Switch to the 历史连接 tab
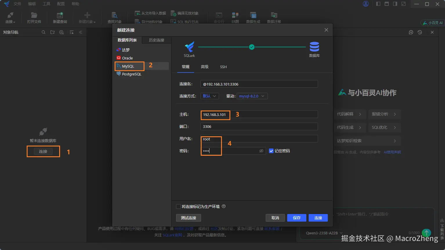 (x=157, y=40)
